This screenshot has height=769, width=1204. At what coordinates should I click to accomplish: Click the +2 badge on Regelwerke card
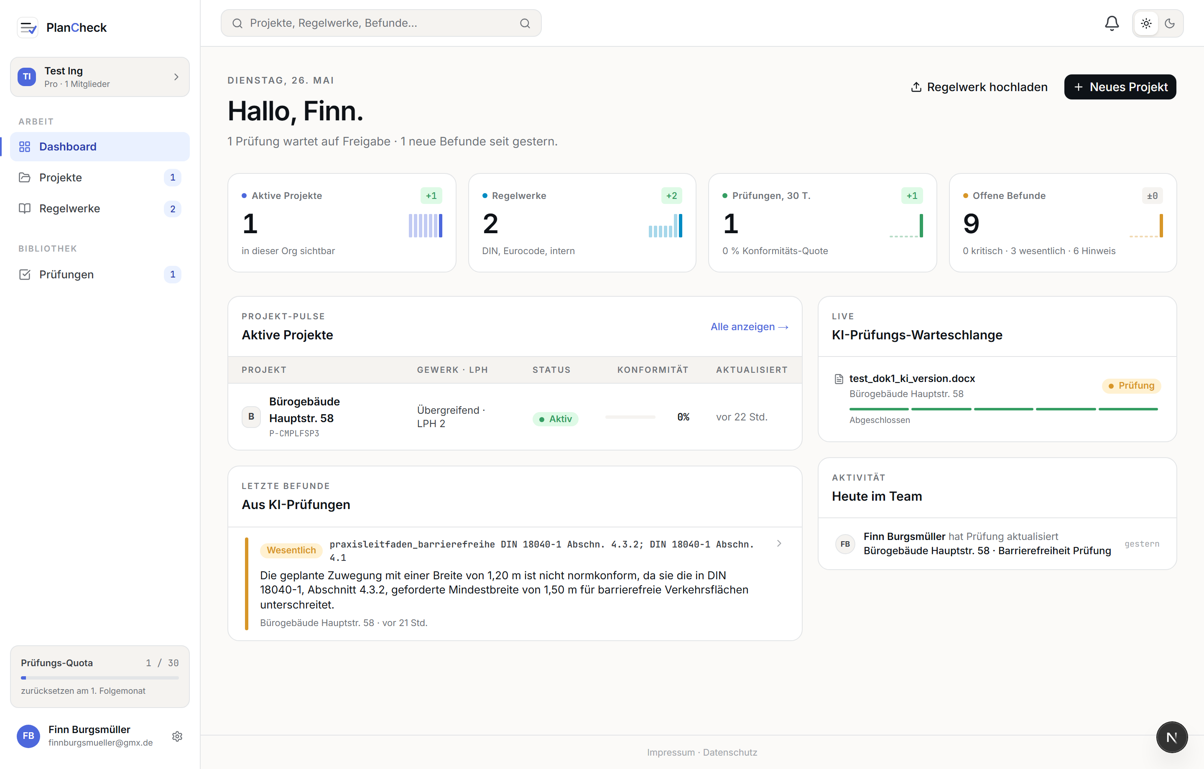coord(671,196)
